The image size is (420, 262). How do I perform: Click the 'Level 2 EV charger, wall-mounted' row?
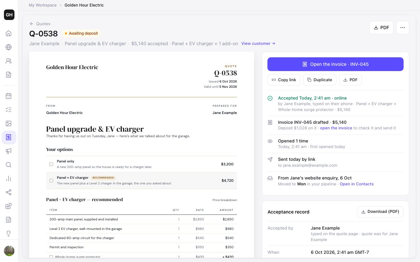[141, 229]
